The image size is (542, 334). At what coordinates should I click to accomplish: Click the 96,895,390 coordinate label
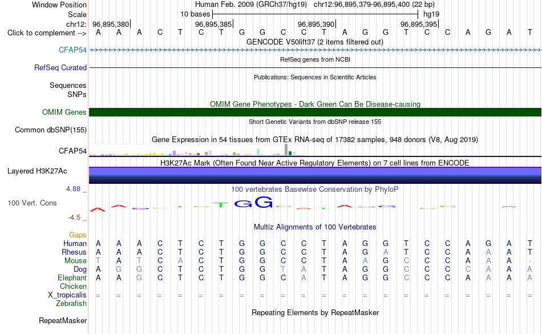point(316,24)
